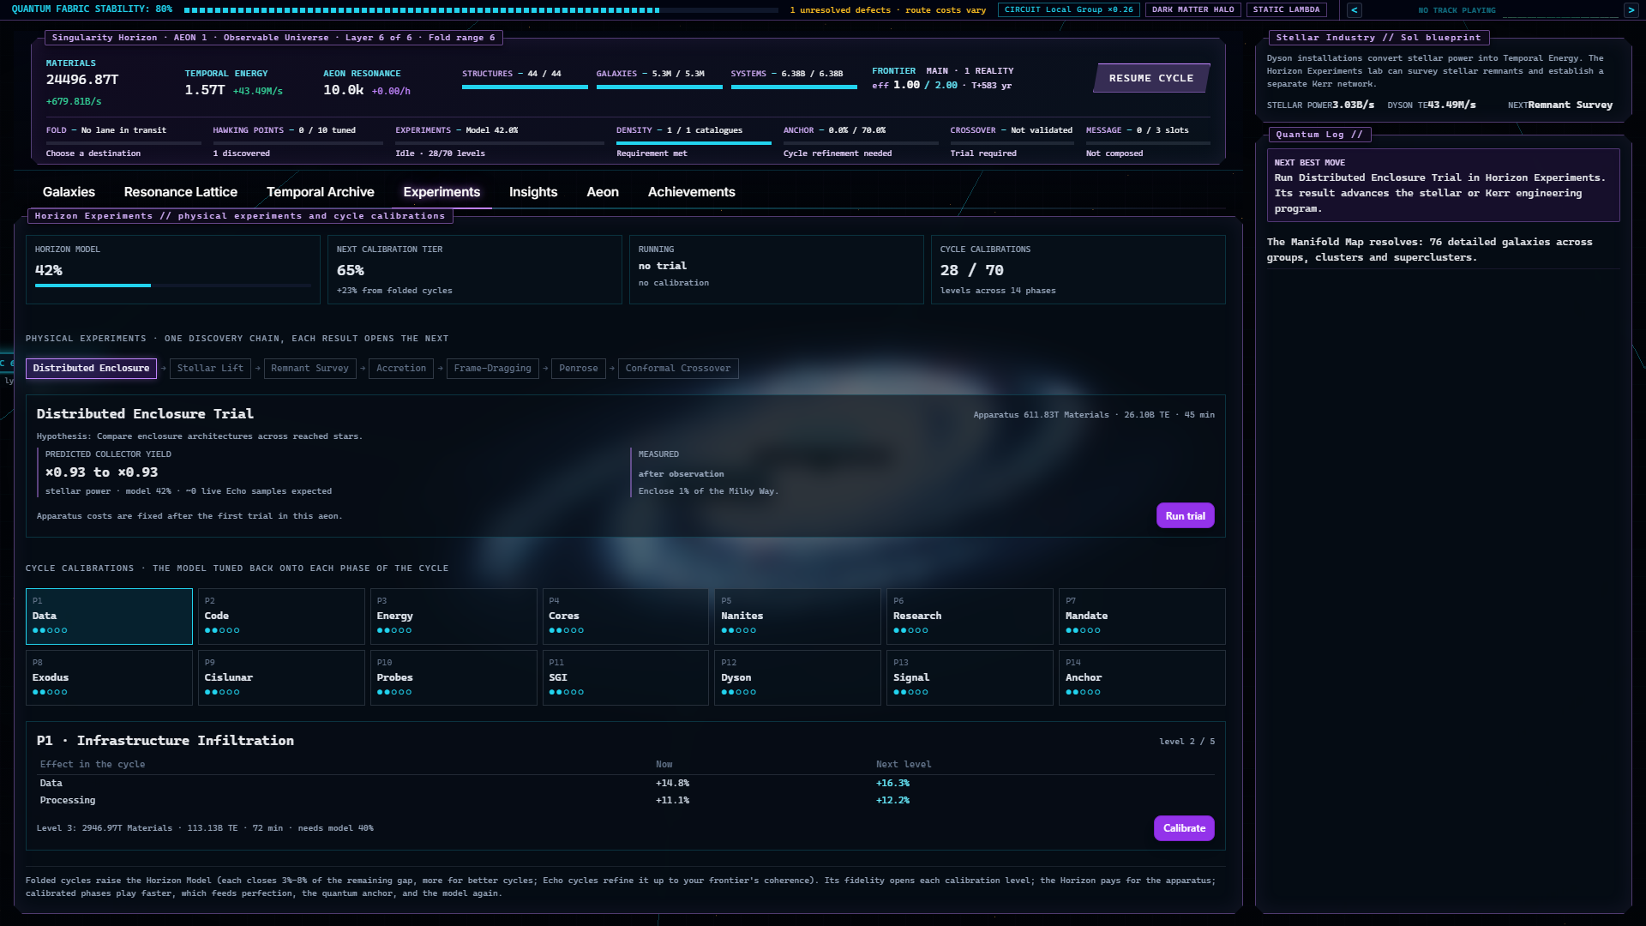Open Crossover Not validated status
The image size is (1646, 926).
(1012, 141)
